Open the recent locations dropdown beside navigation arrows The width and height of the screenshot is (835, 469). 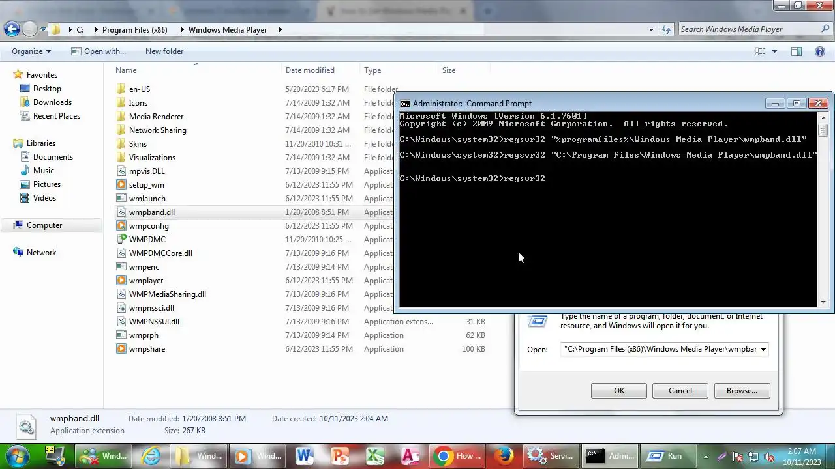(x=44, y=29)
